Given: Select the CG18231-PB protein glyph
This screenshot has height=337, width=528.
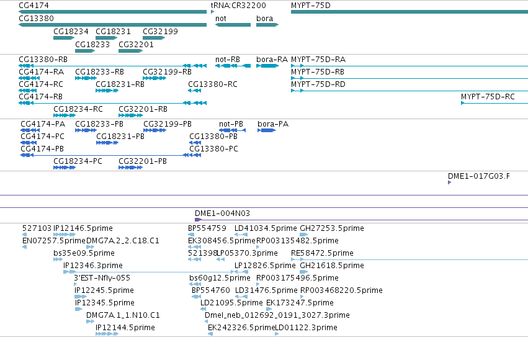Looking at the screenshot, I should tap(107, 143).
